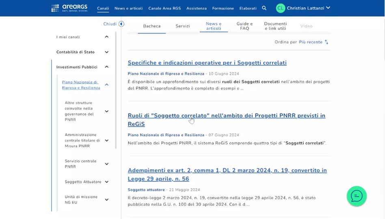Image resolution: width=385 pixels, height=219 pixels.
Task: Open article Specifiche e indicazioni operative
Action: point(207,63)
